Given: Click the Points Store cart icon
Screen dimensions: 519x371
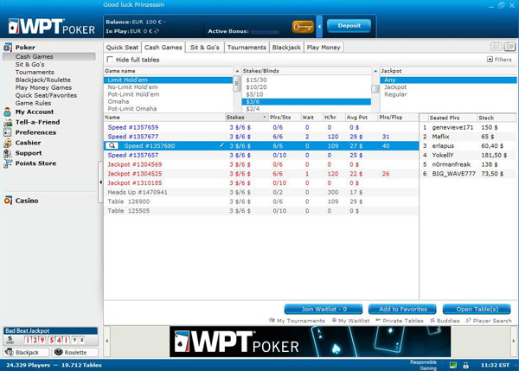Looking at the screenshot, I should [8, 163].
